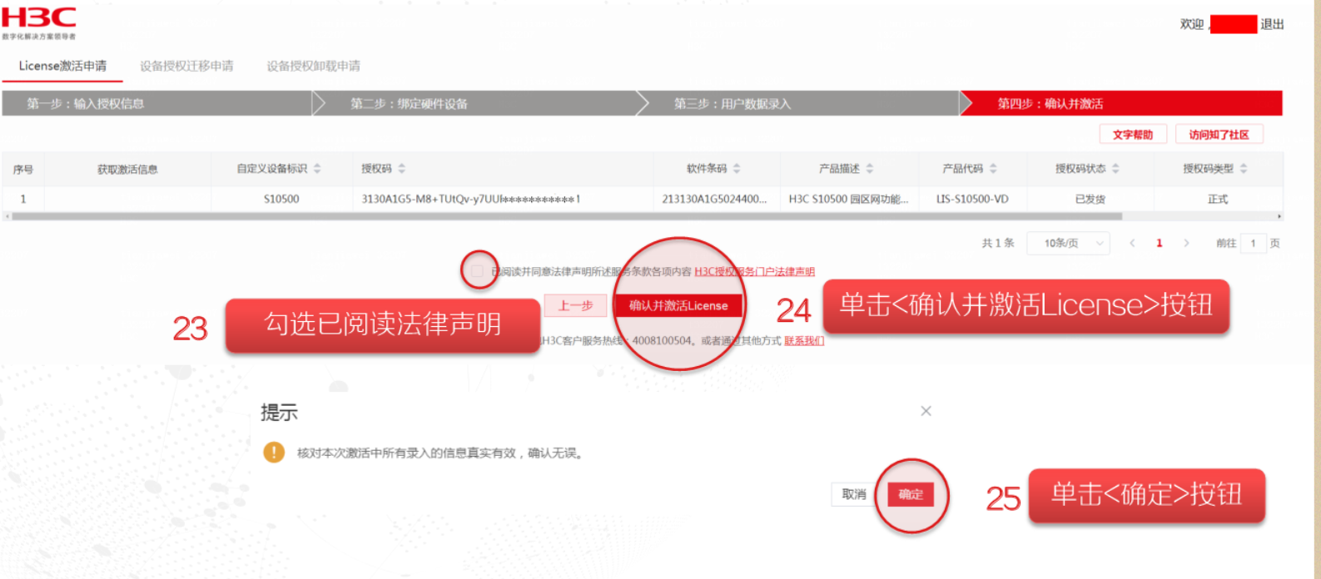Sort by 产品描述 column arrows
Viewport: 1321px width, 579px height.
pyautogui.click(x=870, y=169)
